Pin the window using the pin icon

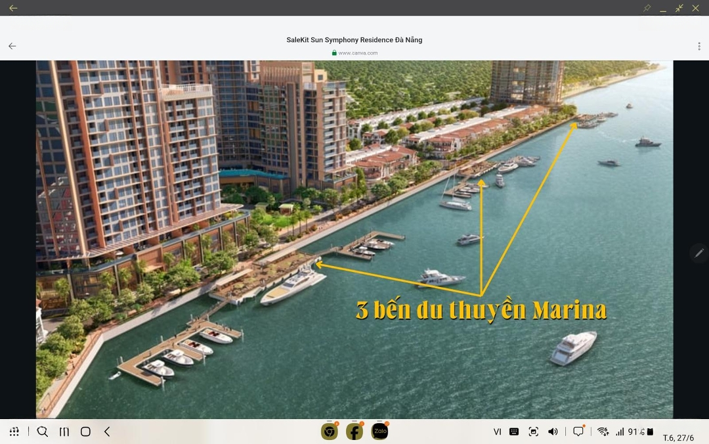pyautogui.click(x=647, y=8)
